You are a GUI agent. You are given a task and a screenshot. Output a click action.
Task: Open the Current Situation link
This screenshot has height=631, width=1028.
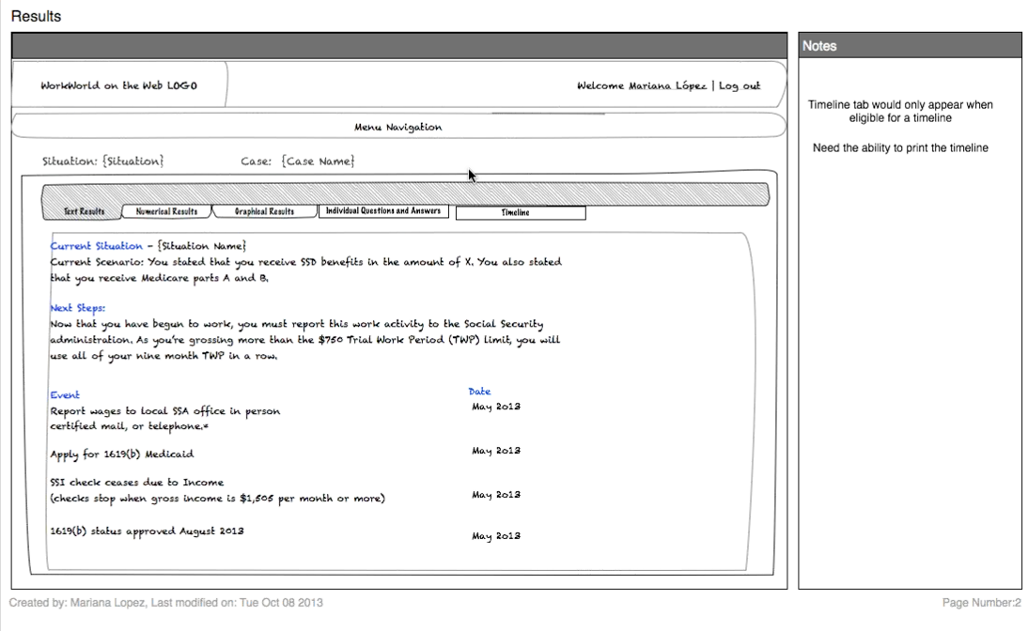coord(97,246)
